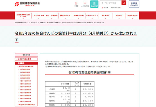Open 令和2年度保険料率 sidebar link
156x107 pixels.
[24, 78]
